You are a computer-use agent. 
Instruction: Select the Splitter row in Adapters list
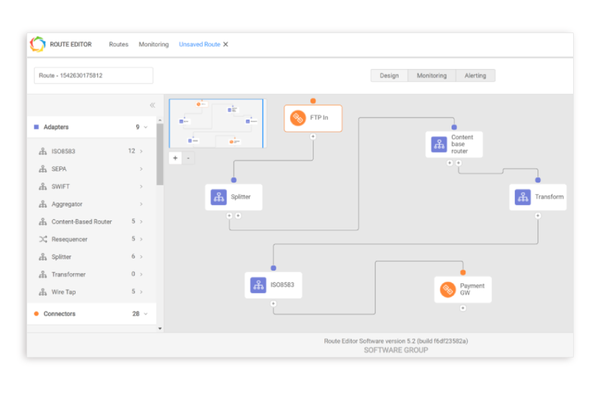point(92,257)
